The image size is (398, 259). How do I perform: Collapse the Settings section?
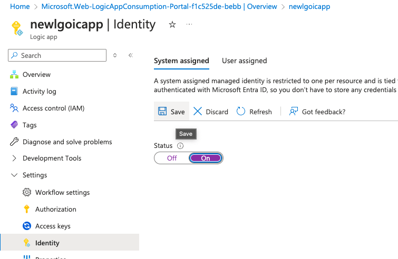[x=14, y=175]
